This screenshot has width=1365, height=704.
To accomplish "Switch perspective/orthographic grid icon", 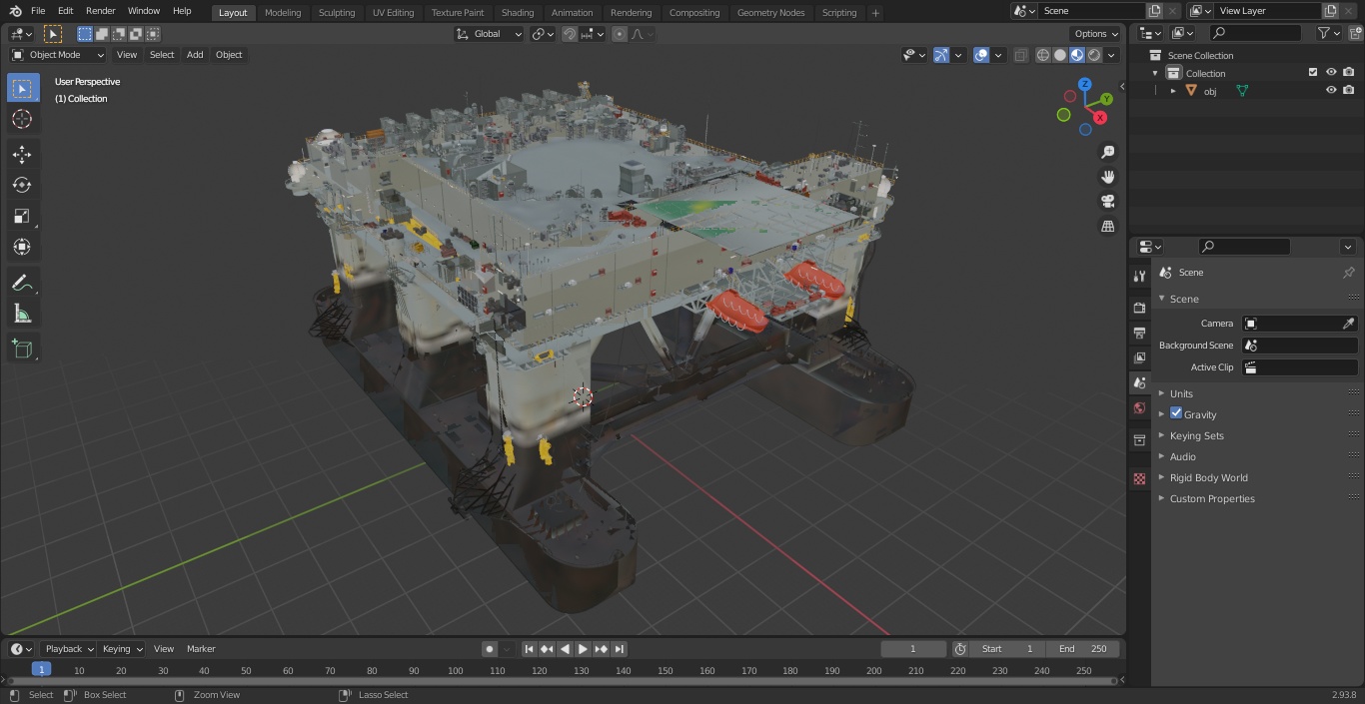I will click(1107, 227).
